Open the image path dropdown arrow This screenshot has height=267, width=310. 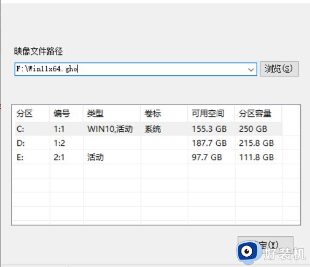click(251, 69)
